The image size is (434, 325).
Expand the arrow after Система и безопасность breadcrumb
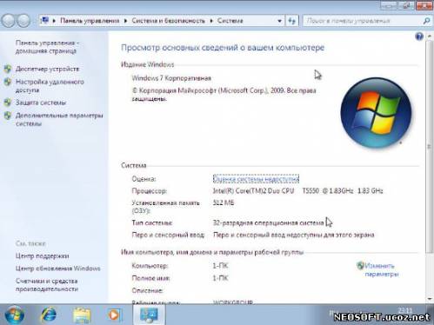tap(211, 21)
